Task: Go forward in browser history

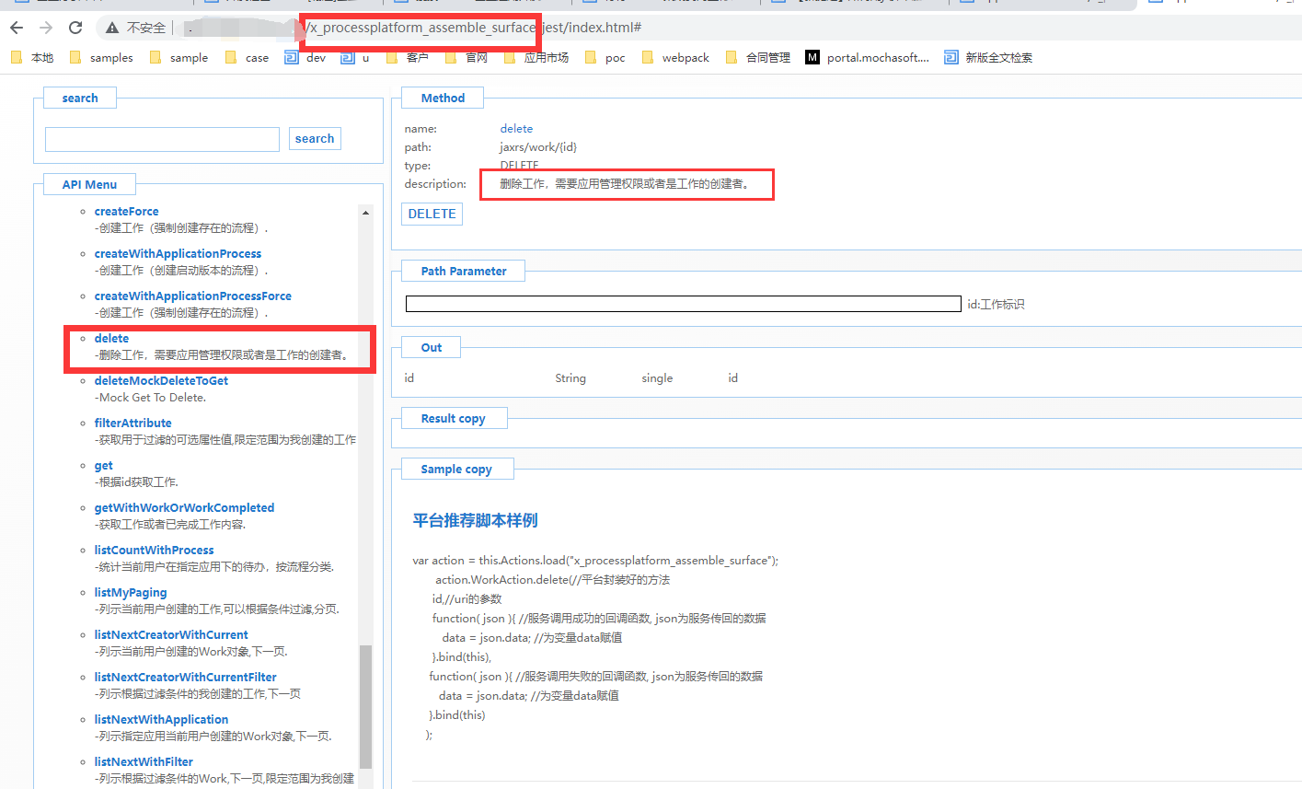Action: pyautogui.click(x=46, y=28)
